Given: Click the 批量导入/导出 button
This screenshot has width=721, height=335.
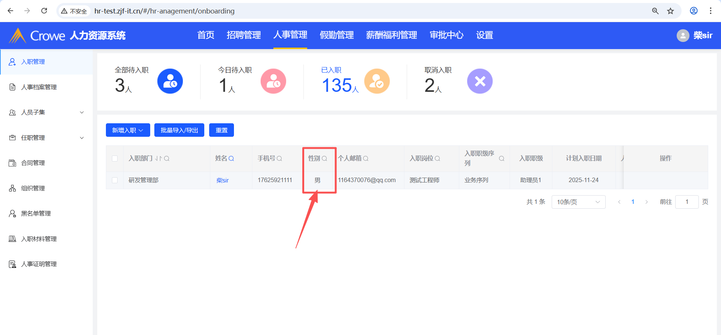Looking at the screenshot, I should (179, 130).
